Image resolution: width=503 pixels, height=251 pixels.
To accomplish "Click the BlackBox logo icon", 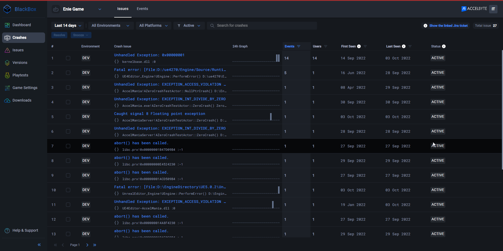I will click(x=7, y=9).
